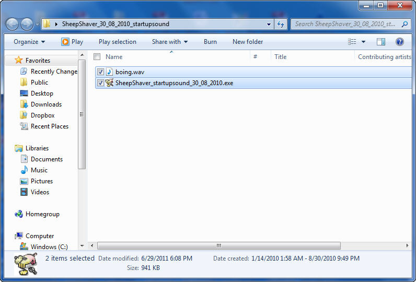Sort by Contributing artists column
Viewport: 416px width, 282px height.
pos(385,57)
